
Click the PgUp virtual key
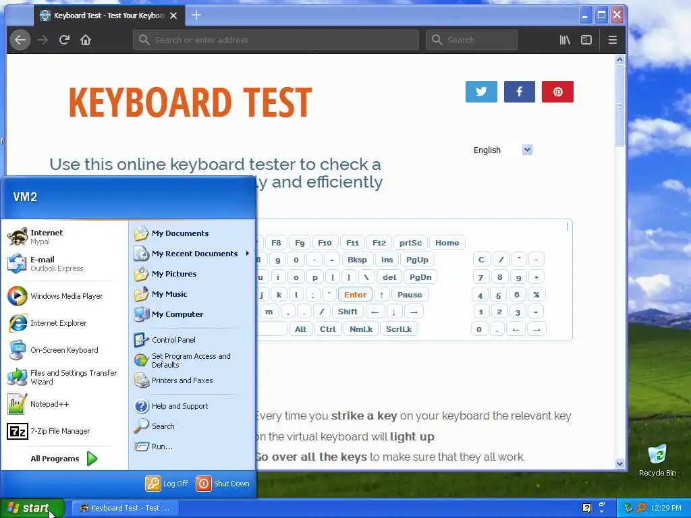417,260
